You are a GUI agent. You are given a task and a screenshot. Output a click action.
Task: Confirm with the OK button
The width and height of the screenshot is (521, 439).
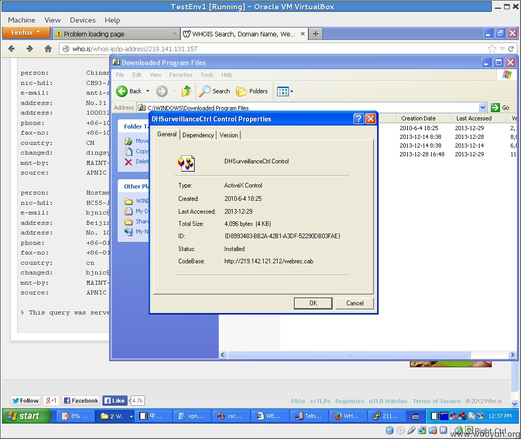[313, 303]
